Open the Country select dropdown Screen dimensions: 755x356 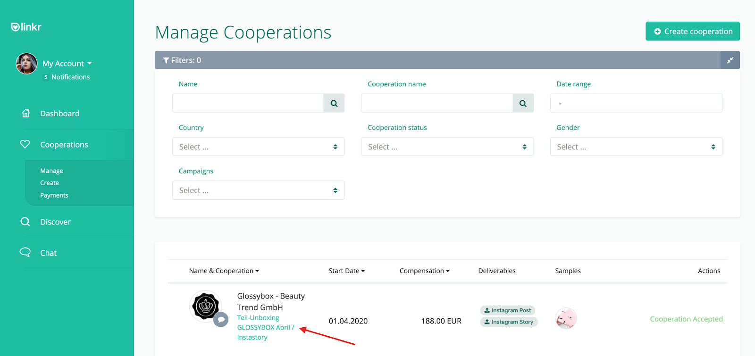click(x=258, y=146)
